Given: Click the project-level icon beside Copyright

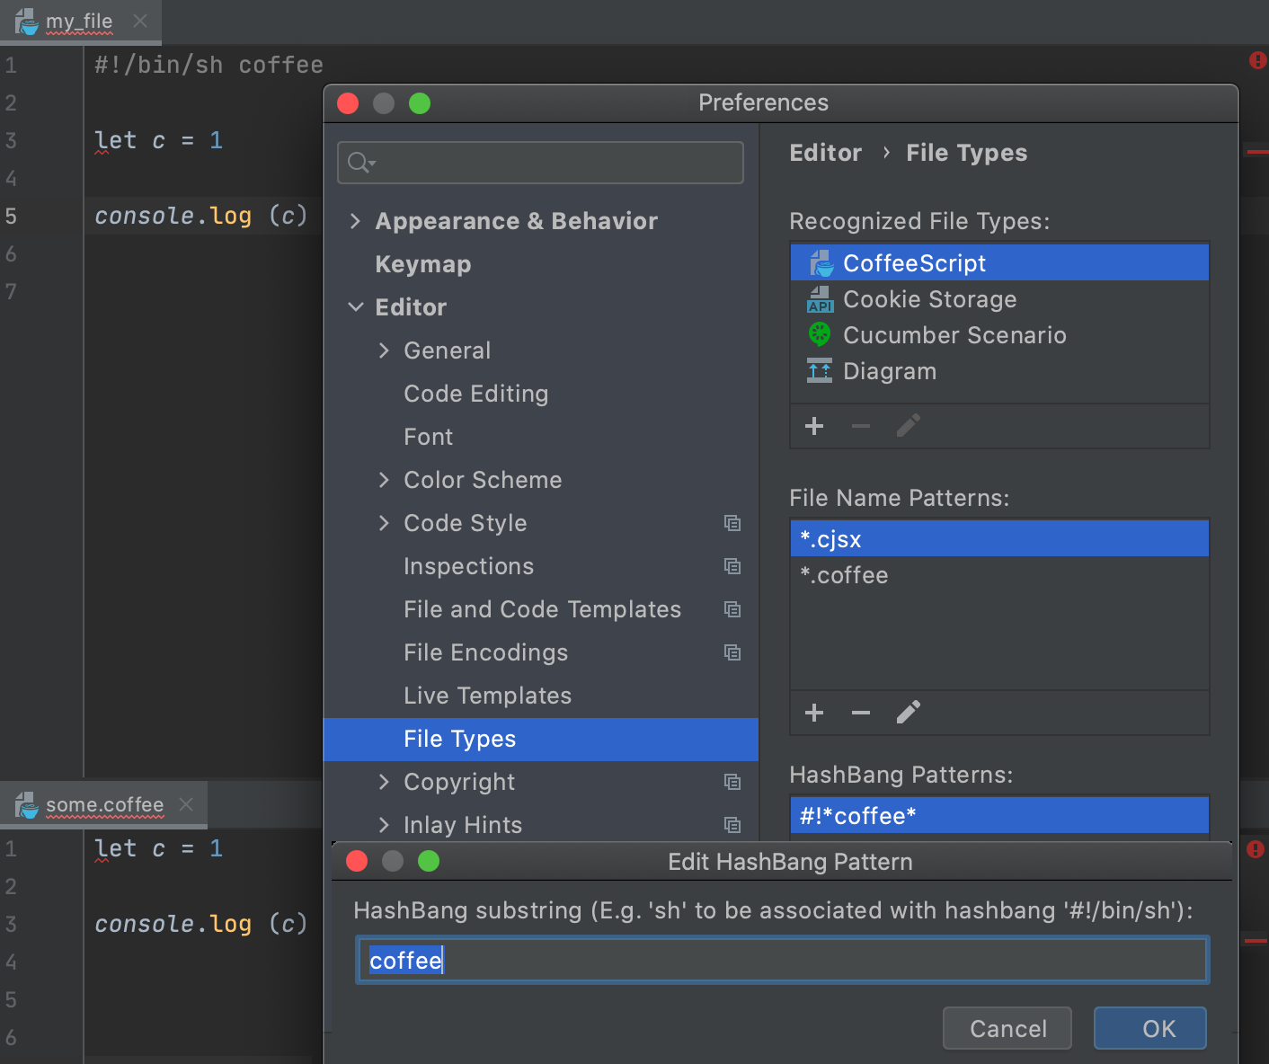Looking at the screenshot, I should [x=732, y=782].
